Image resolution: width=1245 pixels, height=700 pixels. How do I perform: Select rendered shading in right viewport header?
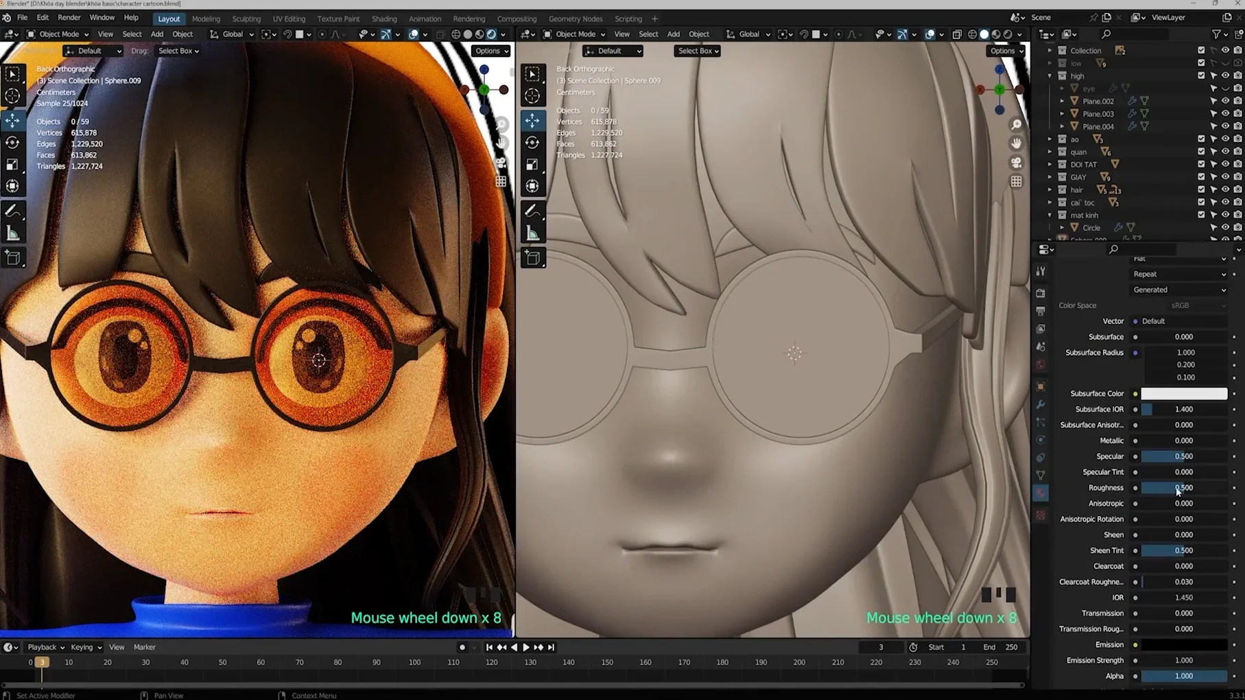1008,34
